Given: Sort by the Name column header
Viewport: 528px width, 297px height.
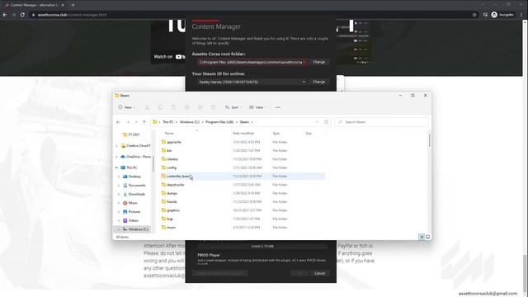Looking at the screenshot, I should (x=169, y=134).
